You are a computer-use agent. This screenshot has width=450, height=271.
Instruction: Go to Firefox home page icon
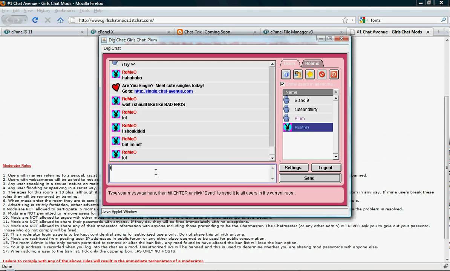pyautogui.click(x=60, y=20)
